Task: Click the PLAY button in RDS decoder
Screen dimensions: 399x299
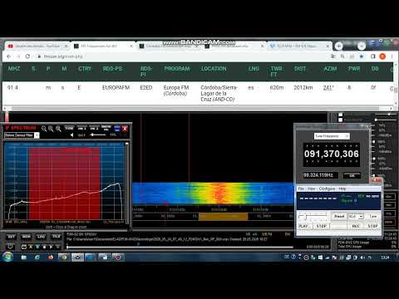Action: [304, 226]
